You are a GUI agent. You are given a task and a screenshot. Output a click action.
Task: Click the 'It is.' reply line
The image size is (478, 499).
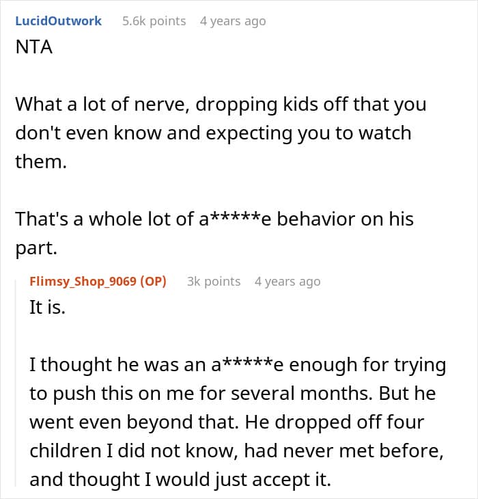click(47, 308)
